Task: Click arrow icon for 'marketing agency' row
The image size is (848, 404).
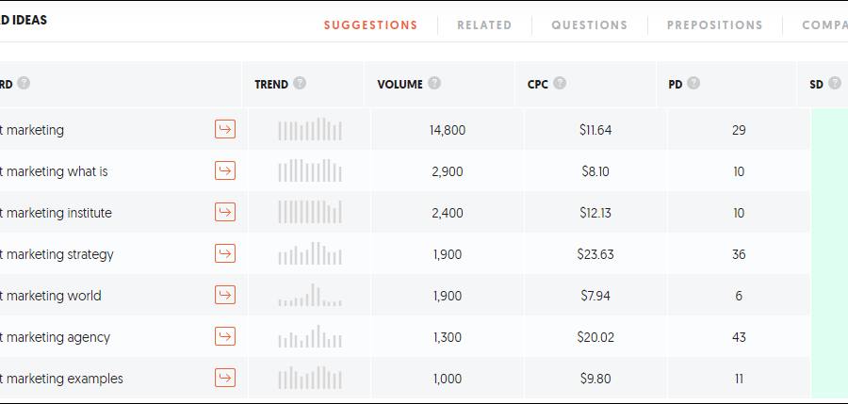Action: (225, 336)
